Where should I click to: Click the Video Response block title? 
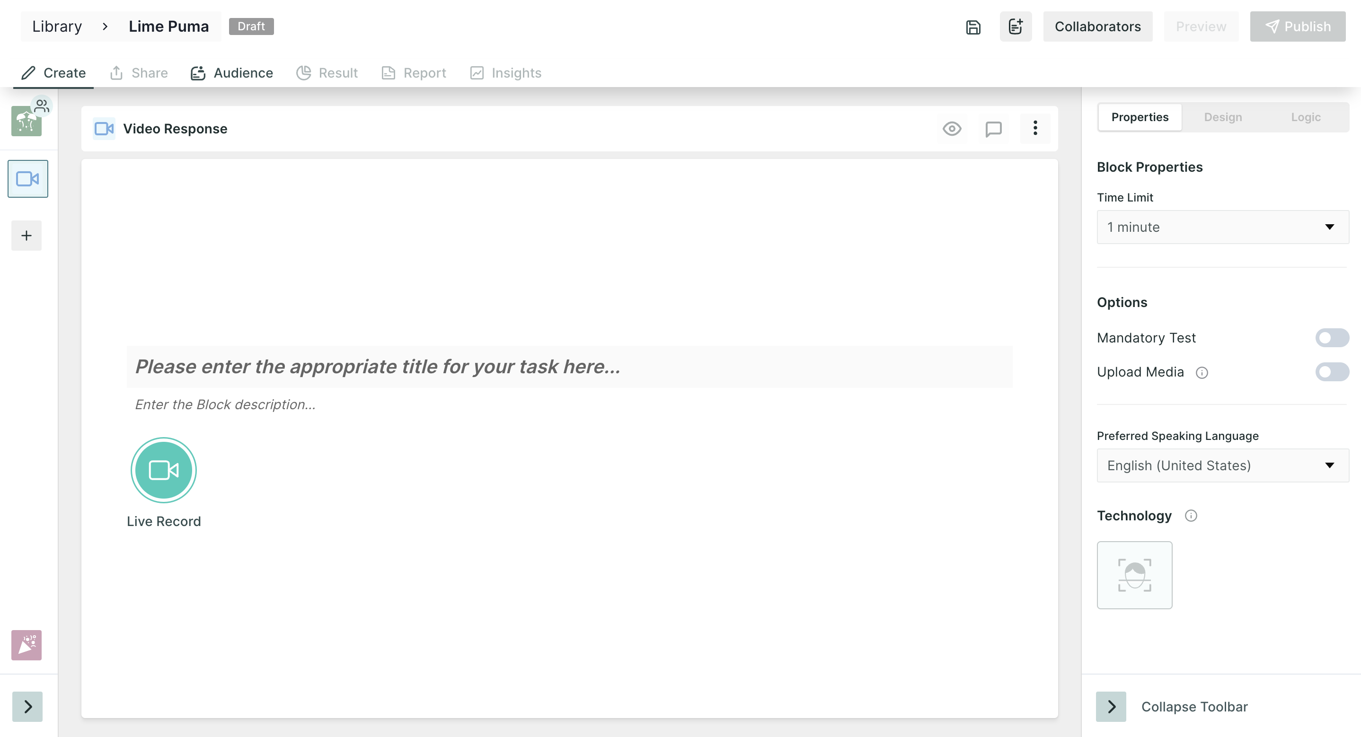tap(175, 129)
